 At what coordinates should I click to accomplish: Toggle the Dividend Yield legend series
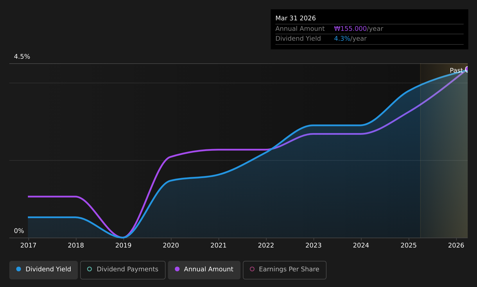tap(44, 270)
